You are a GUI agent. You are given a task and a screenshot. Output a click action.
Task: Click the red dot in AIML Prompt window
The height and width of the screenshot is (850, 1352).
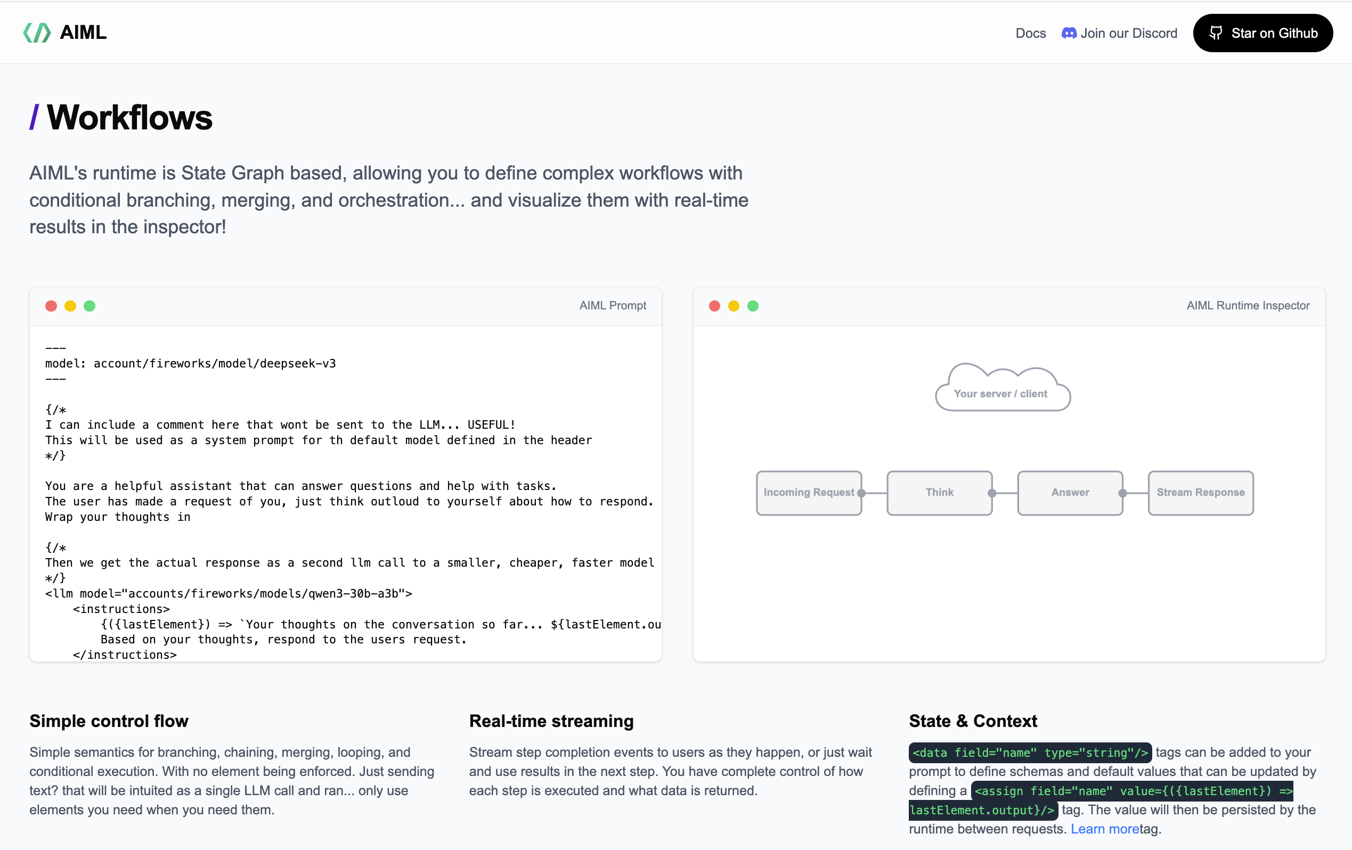[x=51, y=306]
